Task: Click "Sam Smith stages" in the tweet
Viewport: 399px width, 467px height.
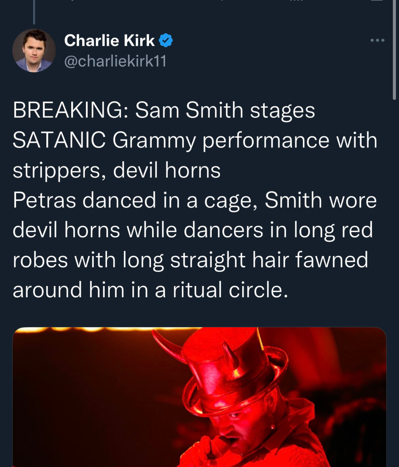Action: pyautogui.click(x=225, y=111)
